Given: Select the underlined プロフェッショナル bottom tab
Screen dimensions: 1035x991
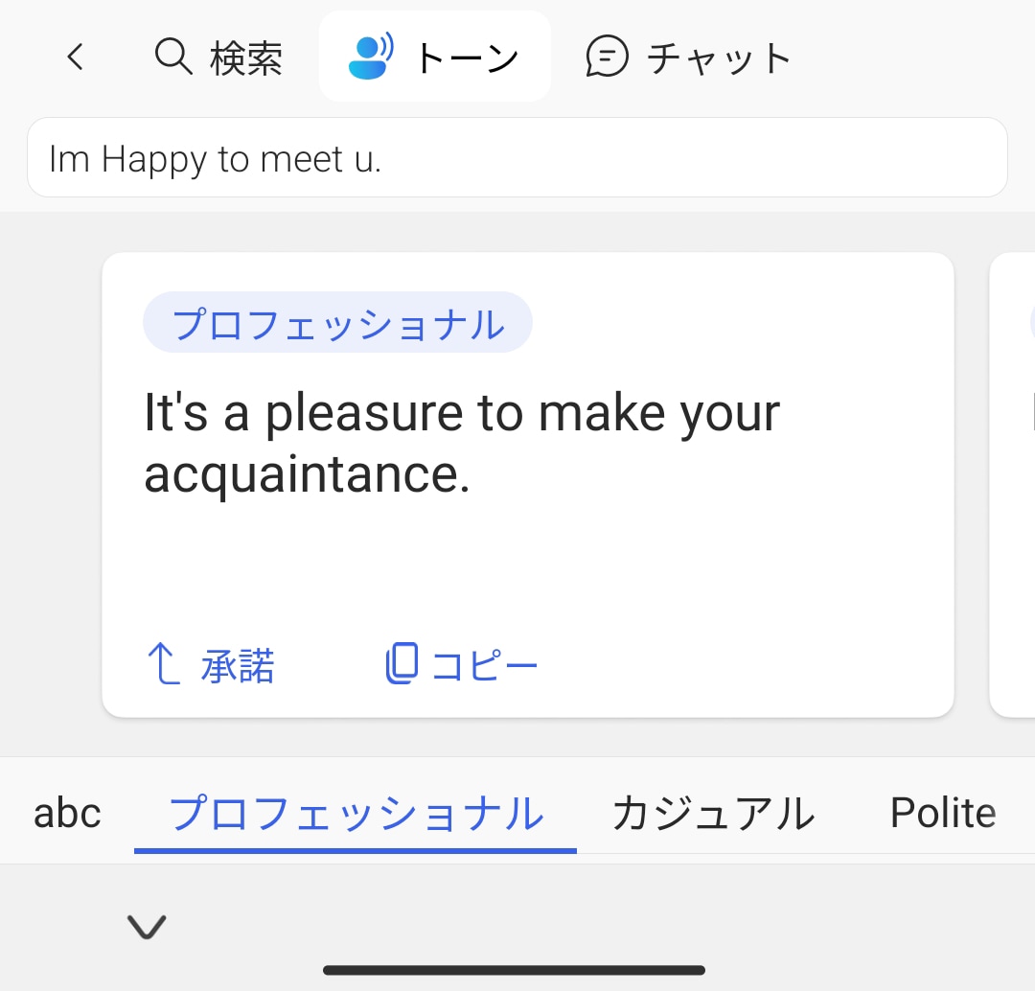Looking at the screenshot, I should click(356, 814).
